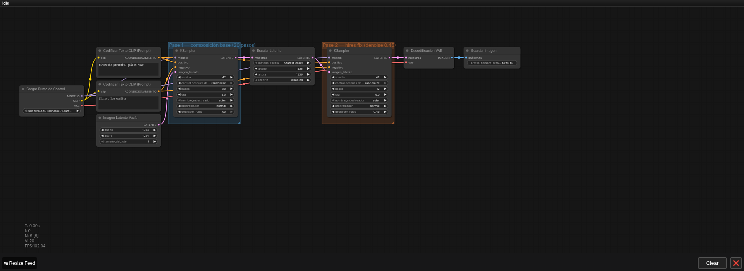Click the muestras input socket on Escalar Latente
744x271 pixels.
252,58
